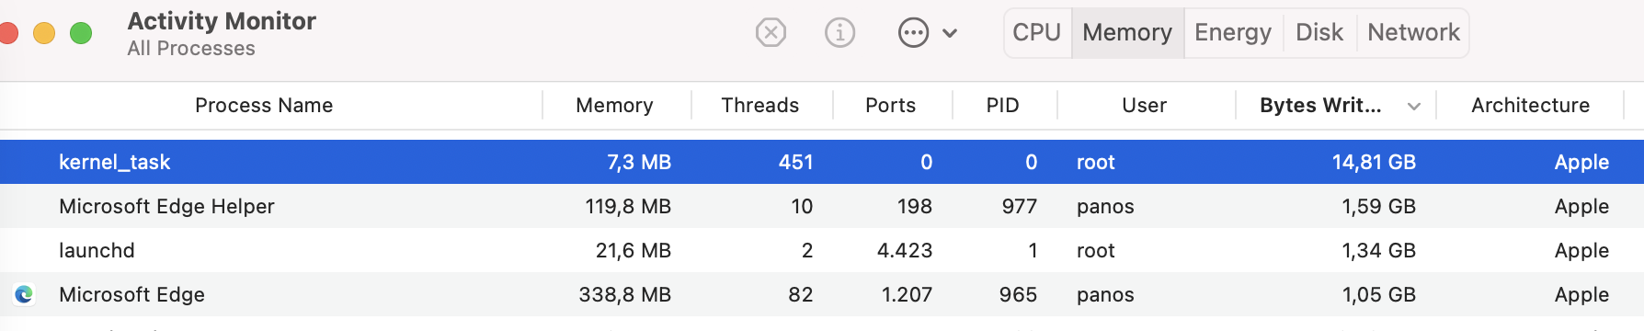Viewport: 1644px width, 331px height.
Task: Click the 1.207 ports value
Action: 907,294
